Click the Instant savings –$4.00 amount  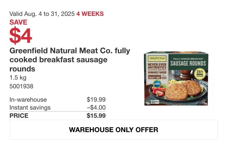coord(96,108)
